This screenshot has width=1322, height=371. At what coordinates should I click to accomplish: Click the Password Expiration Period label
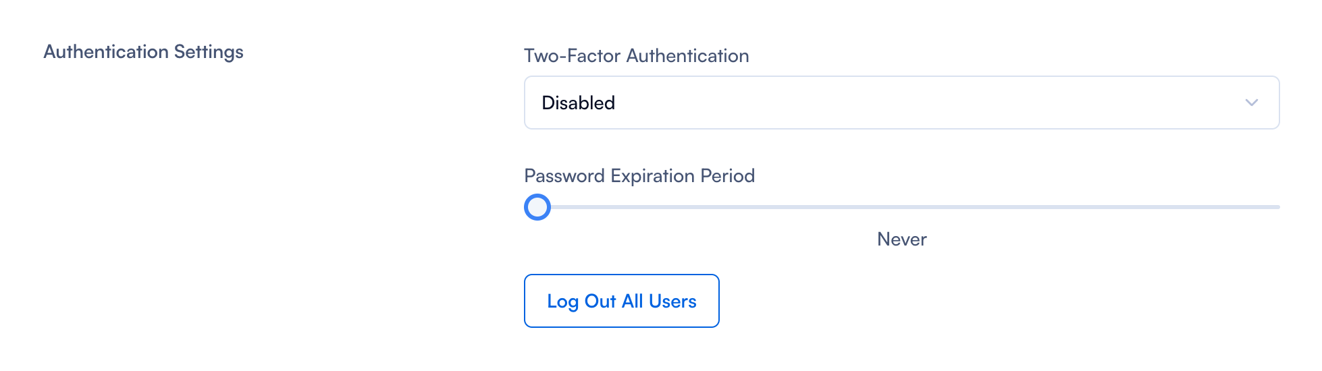point(639,176)
